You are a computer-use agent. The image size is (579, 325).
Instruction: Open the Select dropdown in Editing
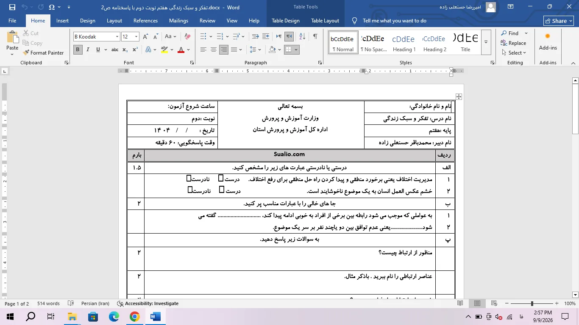pyautogui.click(x=514, y=53)
